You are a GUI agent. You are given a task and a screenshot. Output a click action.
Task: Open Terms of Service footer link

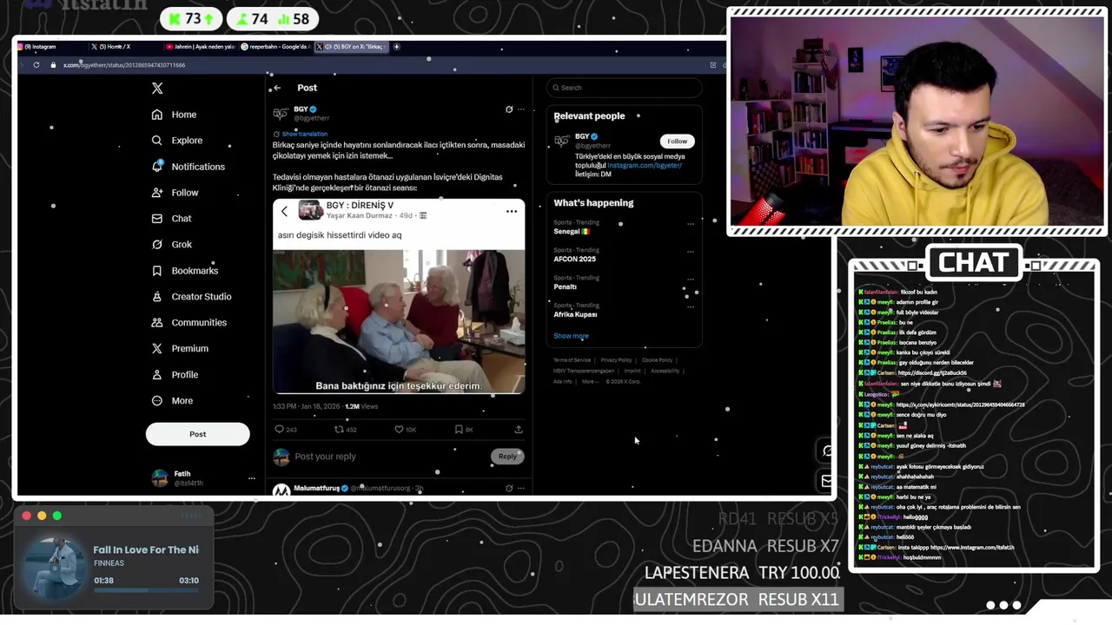pyautogui.click(x=572, y=360)
